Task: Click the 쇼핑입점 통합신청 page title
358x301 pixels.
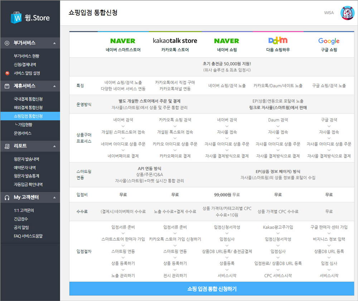Action: coord(93,13)
